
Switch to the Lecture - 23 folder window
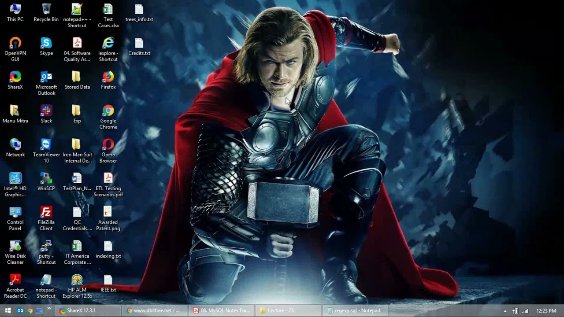pos(289,310)
